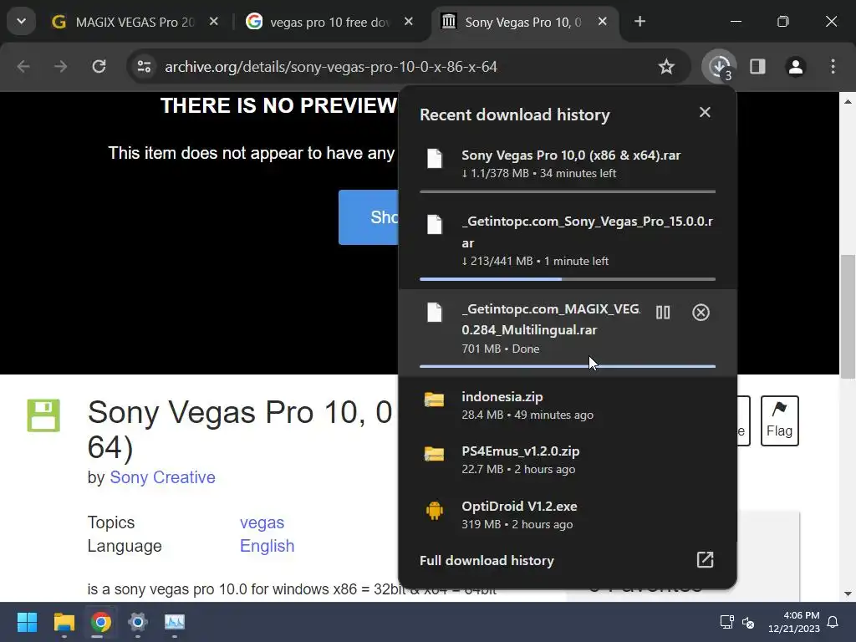Open the tab search dropdown arrow
The width and height of the screenshot is (856, 642).
21,22
